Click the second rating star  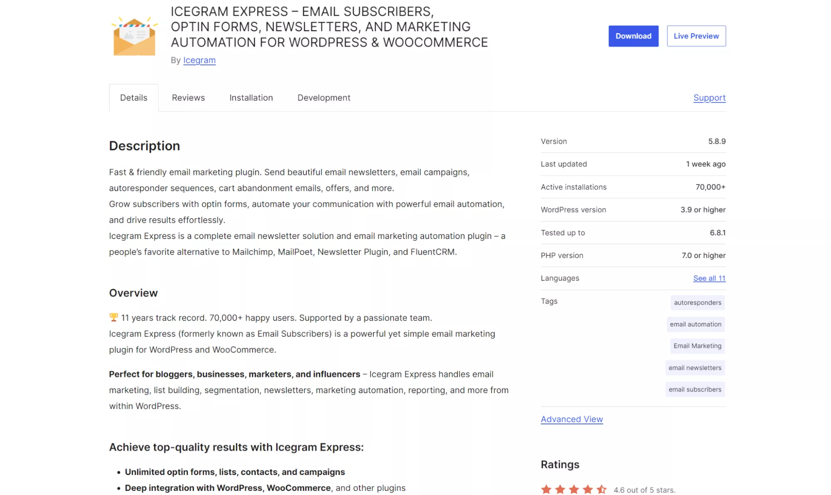click(x=560, y=489)
